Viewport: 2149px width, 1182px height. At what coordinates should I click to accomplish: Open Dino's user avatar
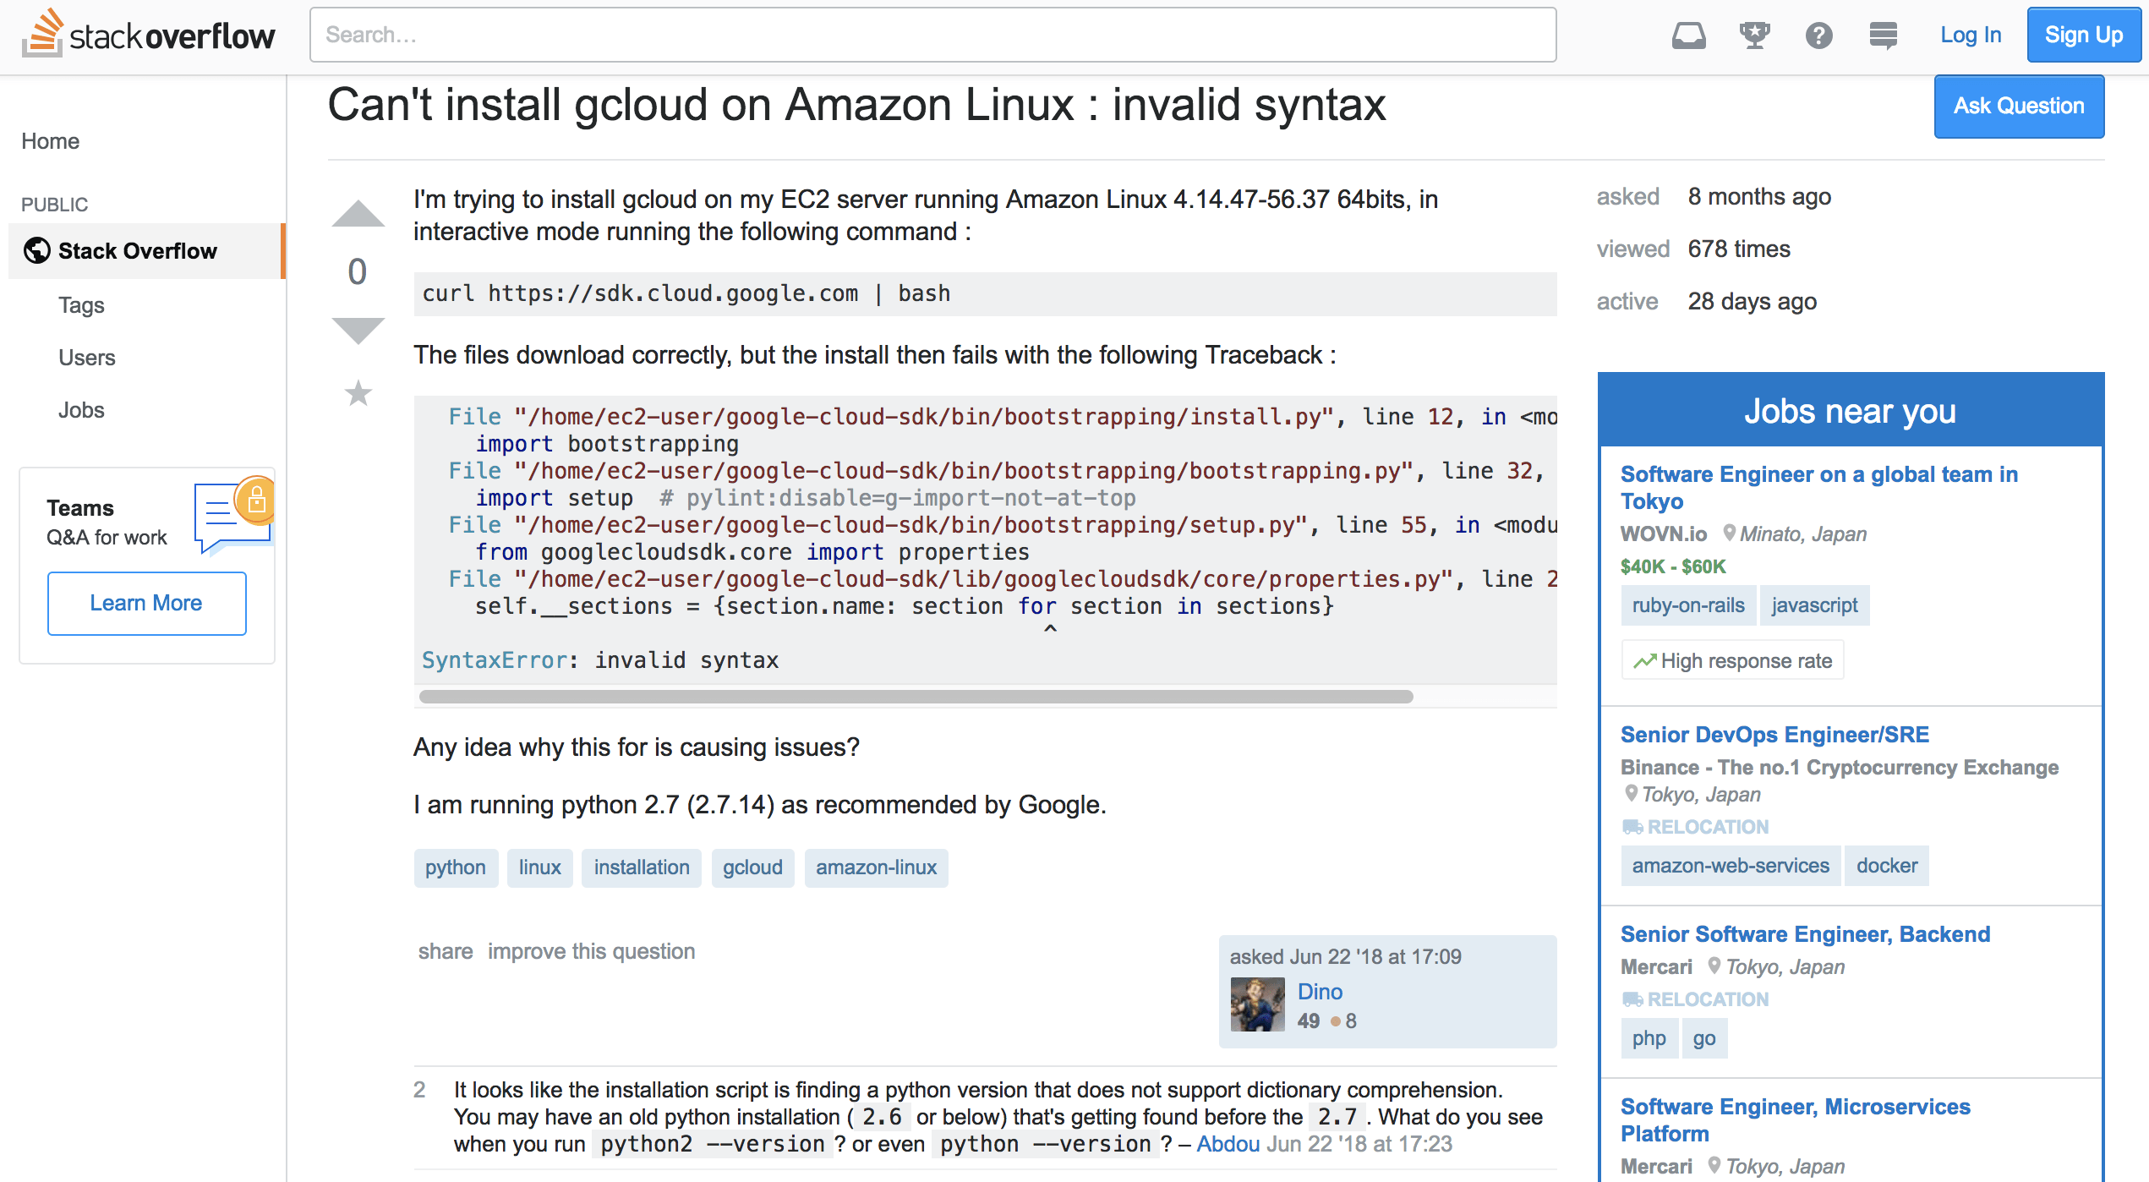[1257, 1004]
